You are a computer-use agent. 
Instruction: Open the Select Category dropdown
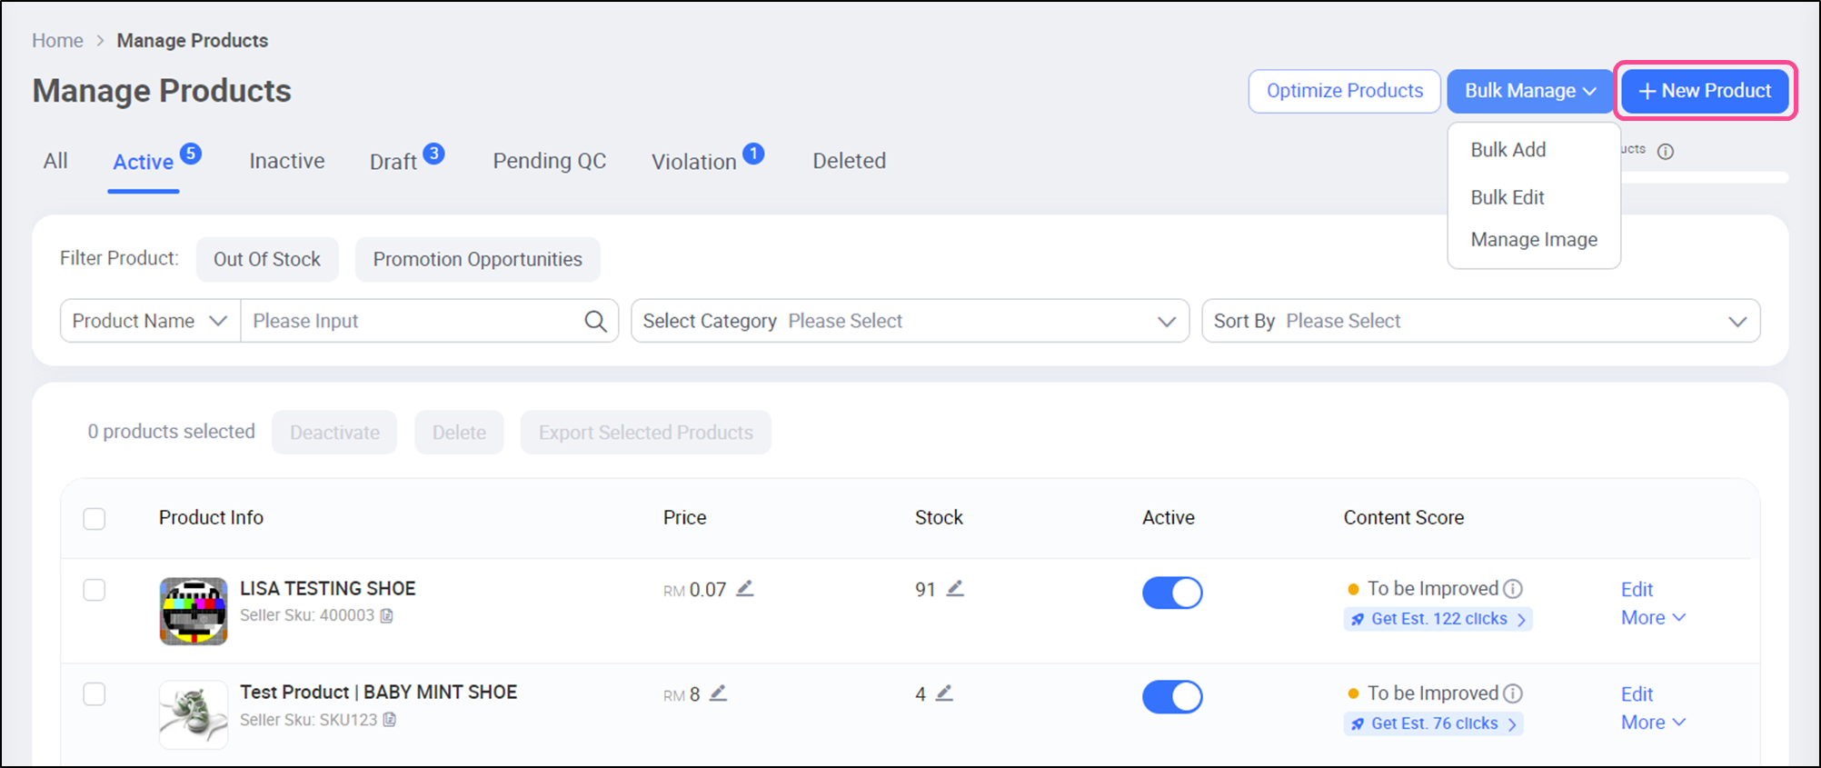909,321
